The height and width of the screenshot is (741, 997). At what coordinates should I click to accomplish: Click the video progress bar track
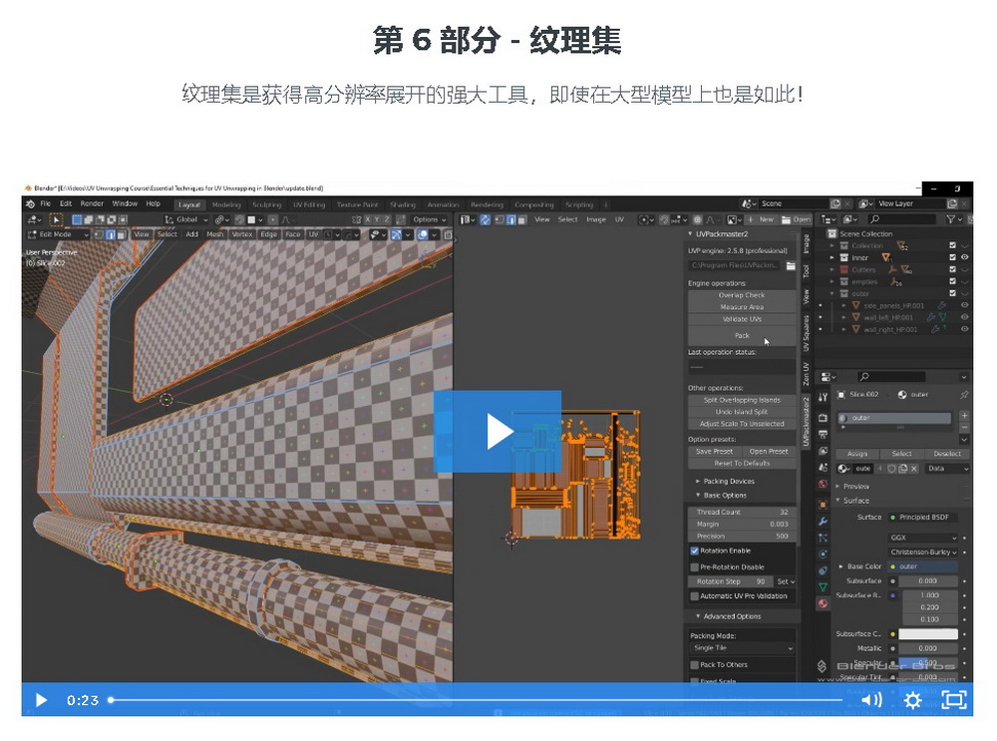tap(477, 700)
